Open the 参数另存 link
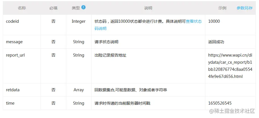This screenshot has width=259, height=118. [245, 8]
